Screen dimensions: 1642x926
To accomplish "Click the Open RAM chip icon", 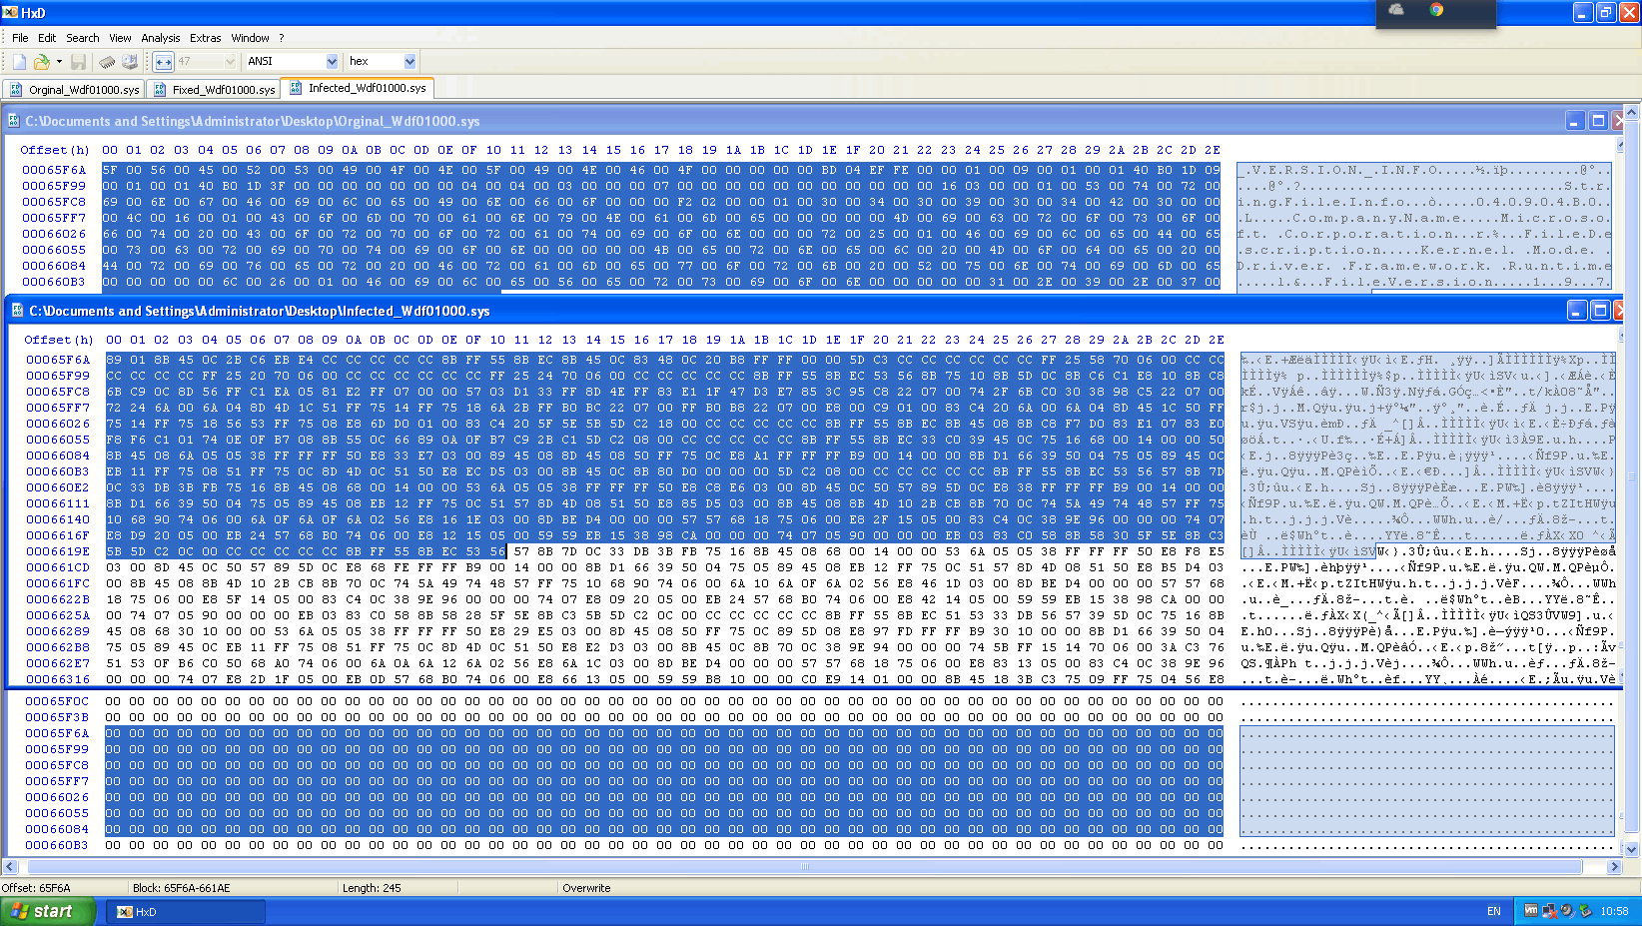I will point(107,62).
